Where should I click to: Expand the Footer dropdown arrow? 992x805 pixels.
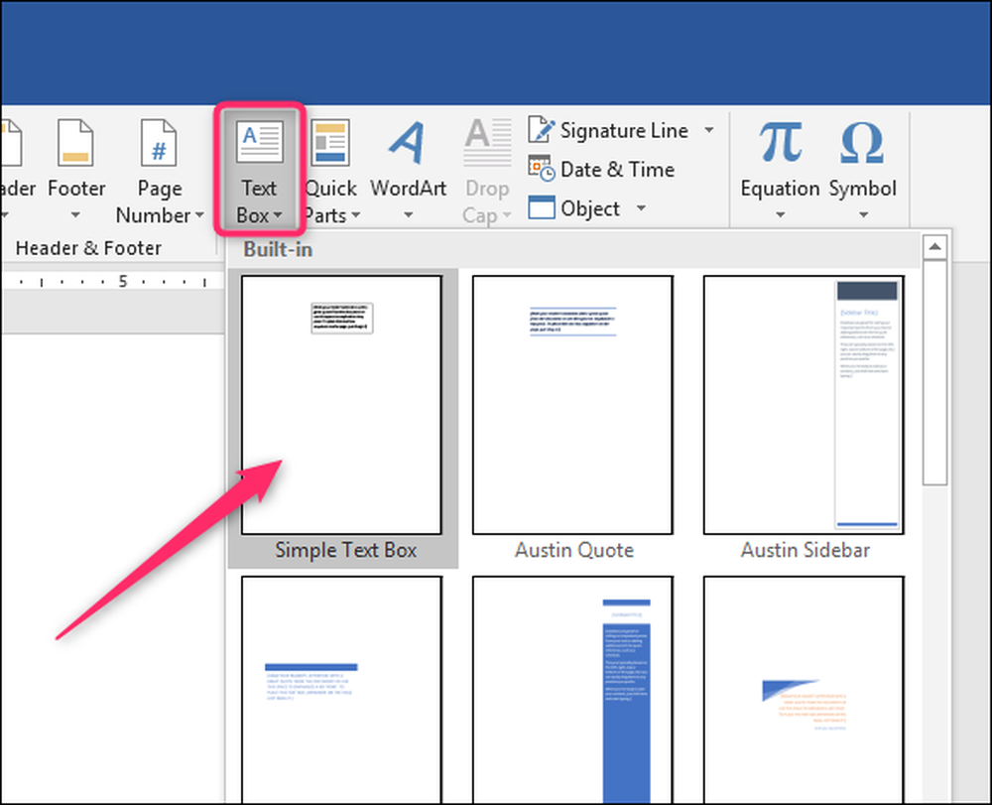[x=75, y=214]
